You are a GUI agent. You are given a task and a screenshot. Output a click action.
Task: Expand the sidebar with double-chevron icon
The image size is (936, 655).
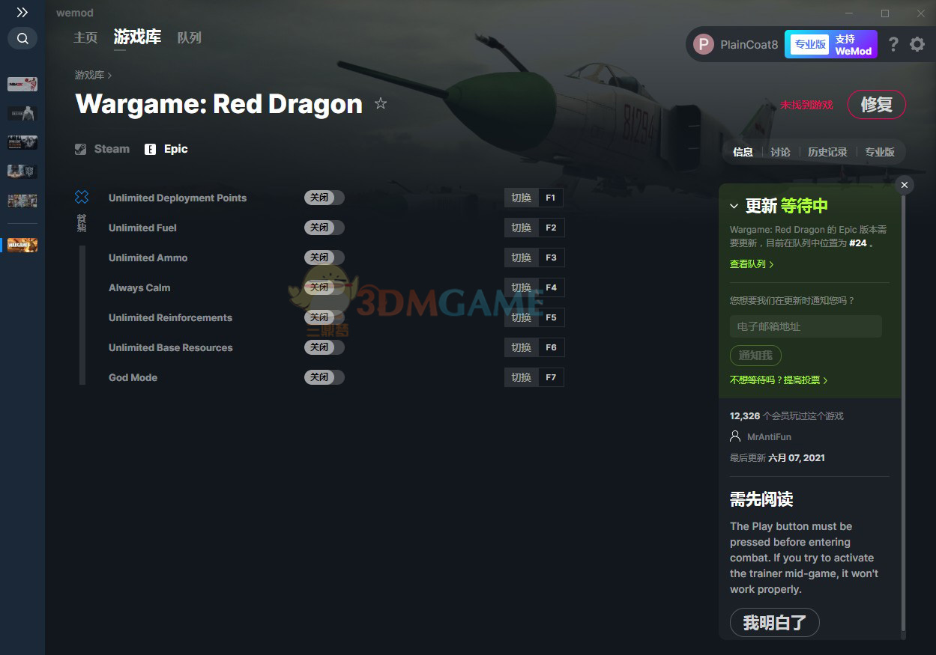(22, 13)
